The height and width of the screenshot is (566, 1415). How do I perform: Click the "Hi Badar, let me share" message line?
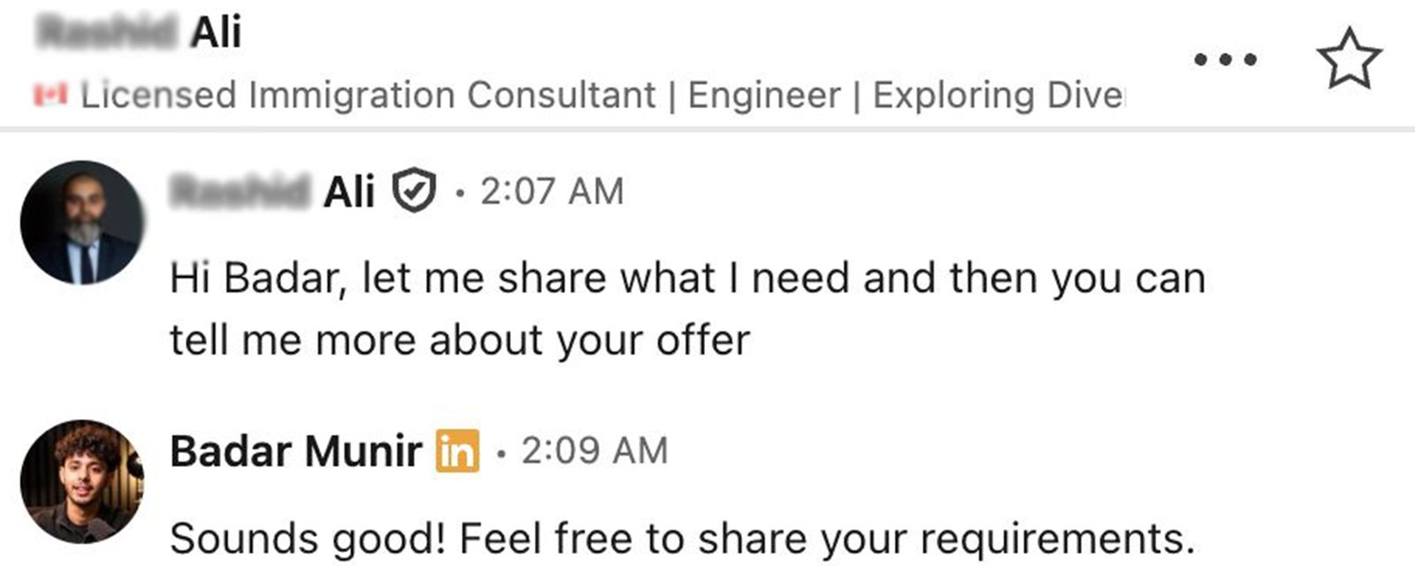click(x=686, y=279)
